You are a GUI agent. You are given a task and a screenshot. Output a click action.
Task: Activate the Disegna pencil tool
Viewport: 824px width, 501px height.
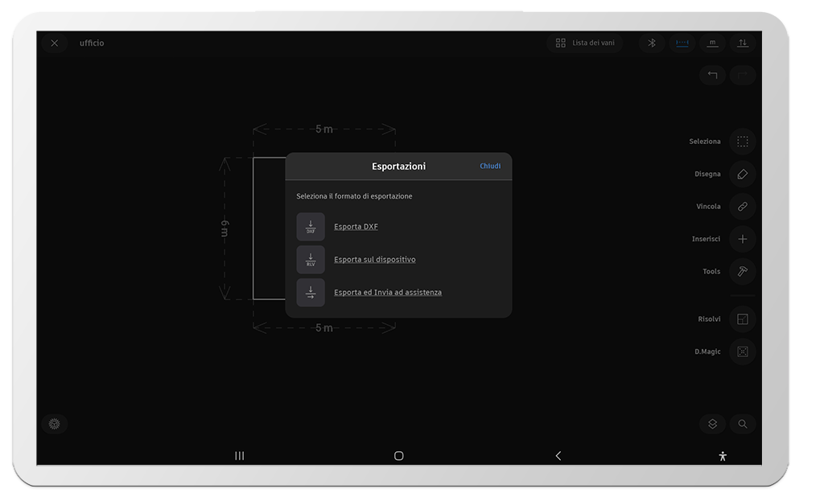[x=742, y=174]
